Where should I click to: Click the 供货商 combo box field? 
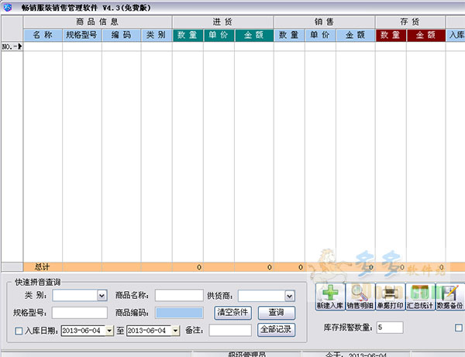267,296
